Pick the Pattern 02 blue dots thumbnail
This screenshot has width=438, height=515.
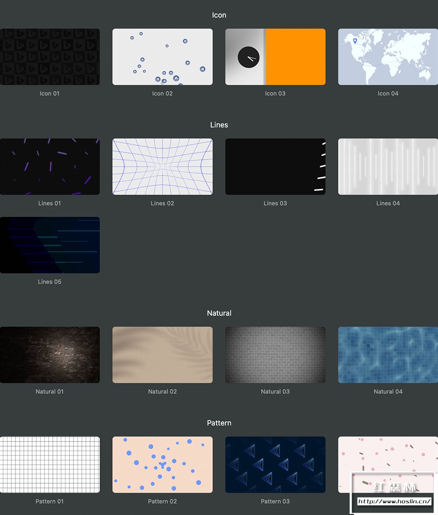tap(163, 464)
